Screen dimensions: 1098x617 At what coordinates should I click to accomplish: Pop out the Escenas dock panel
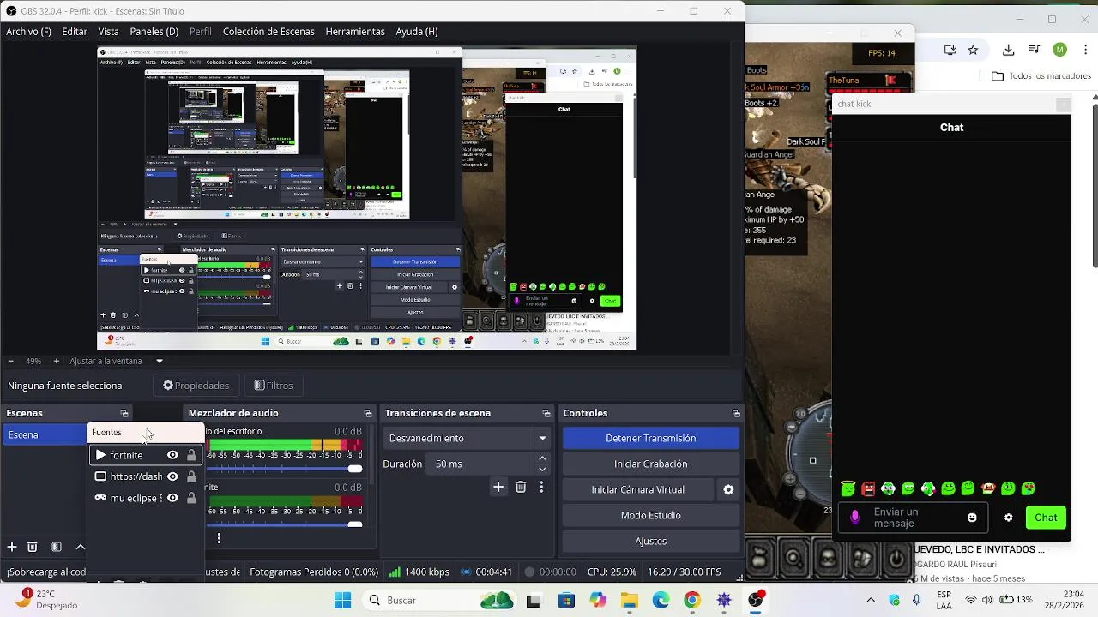click(x=124, y=413)
